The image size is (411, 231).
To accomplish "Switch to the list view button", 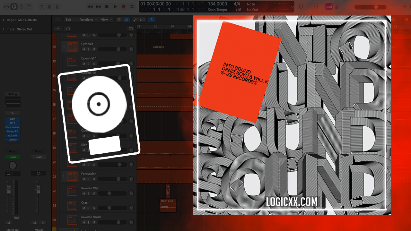I will point(126,20).
